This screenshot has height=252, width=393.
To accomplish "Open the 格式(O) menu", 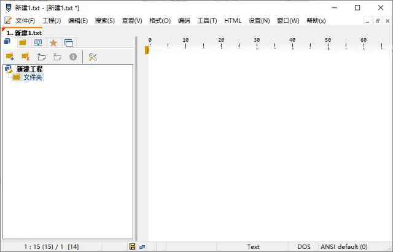I will pos(160,21).
